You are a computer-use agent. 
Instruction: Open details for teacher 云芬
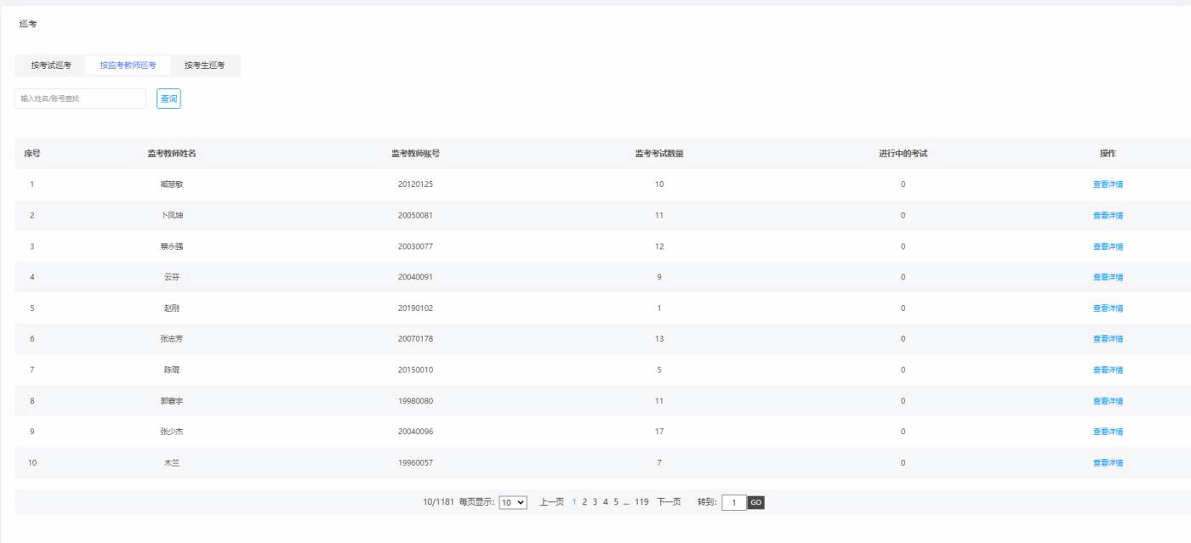(1108, 277)
